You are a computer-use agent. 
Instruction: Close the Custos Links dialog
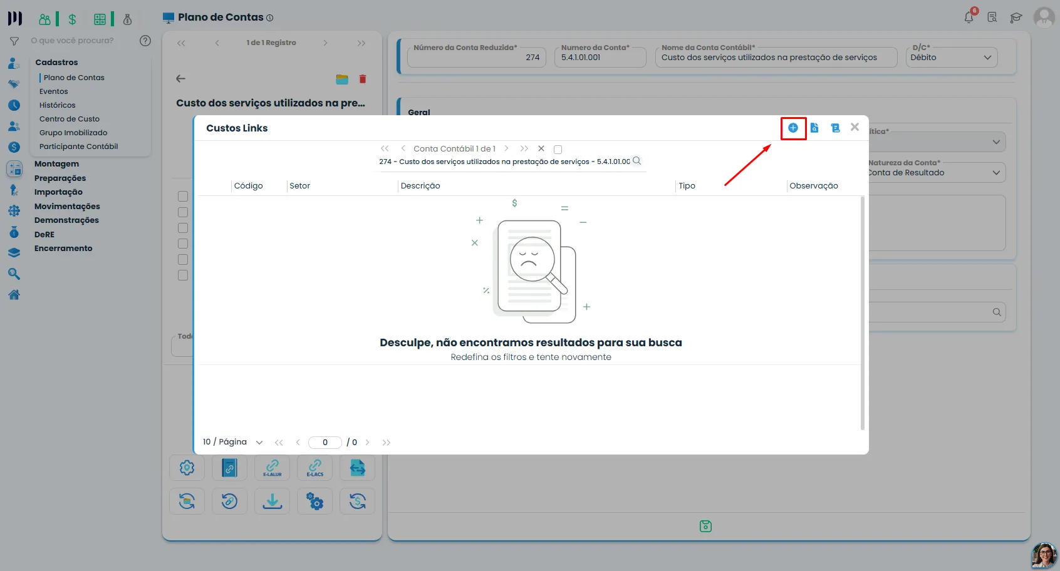pyautogui.click(x=855, y=127)
